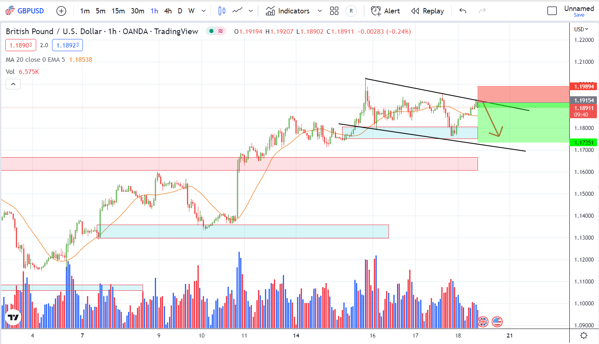Viewport: 599px width, 344px height.
Task: Click the US flag economic event icon
Action: (x=497, y=322)
